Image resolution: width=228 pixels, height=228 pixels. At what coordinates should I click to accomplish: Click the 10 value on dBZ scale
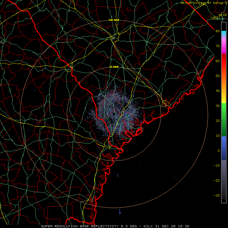pos(218,136)
